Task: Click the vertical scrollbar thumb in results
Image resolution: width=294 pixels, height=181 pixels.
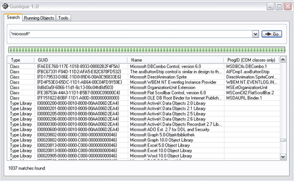Action: (283, 140)
